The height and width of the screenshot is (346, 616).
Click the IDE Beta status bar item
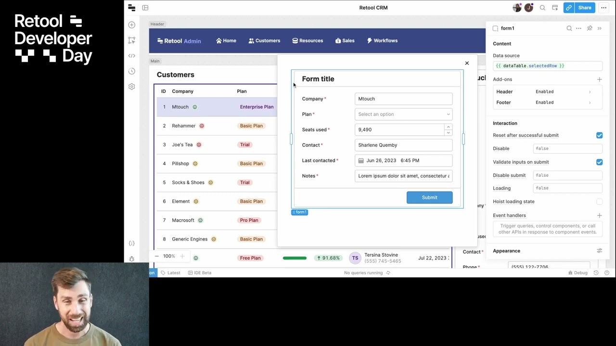pos(199,272)
